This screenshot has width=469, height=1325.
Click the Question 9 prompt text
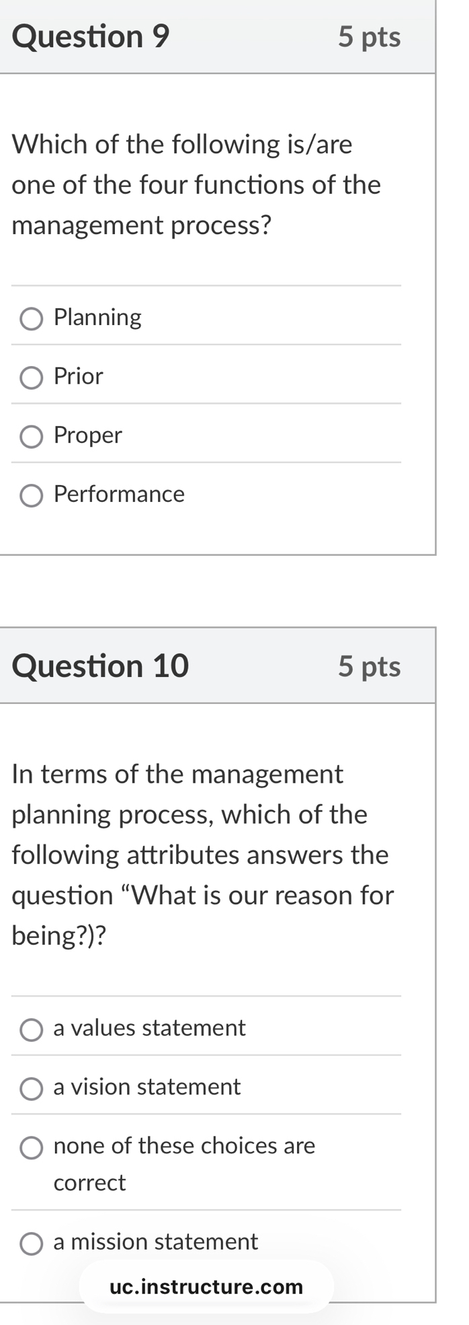pyautogui.click(x=195, y=184)
